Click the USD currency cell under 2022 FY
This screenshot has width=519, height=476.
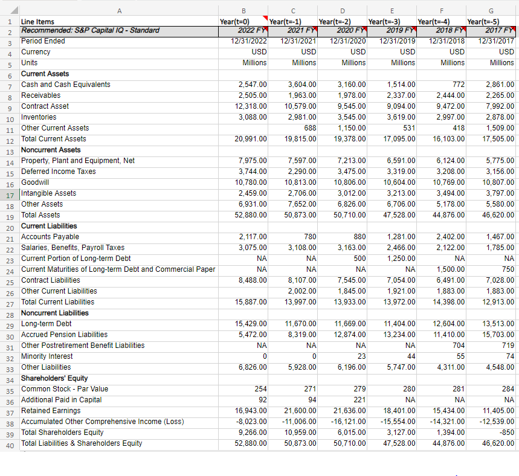click(x=254, y=51)
